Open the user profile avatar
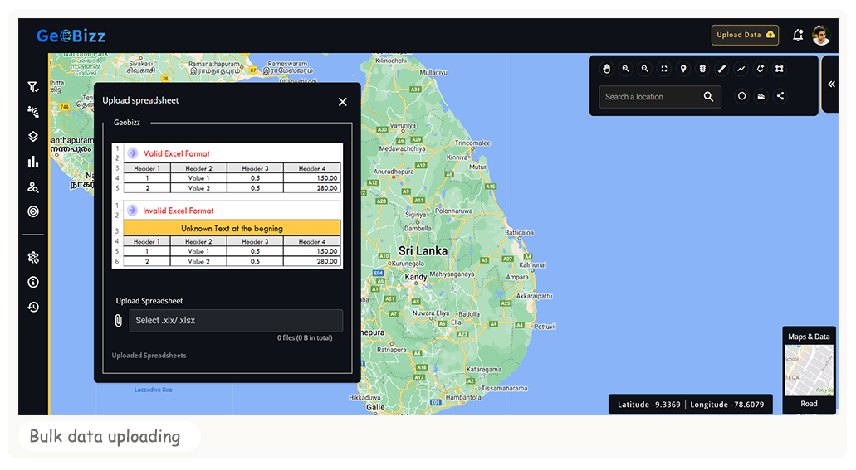The width and height of the screenshot is (856, 470). point(821,36)
